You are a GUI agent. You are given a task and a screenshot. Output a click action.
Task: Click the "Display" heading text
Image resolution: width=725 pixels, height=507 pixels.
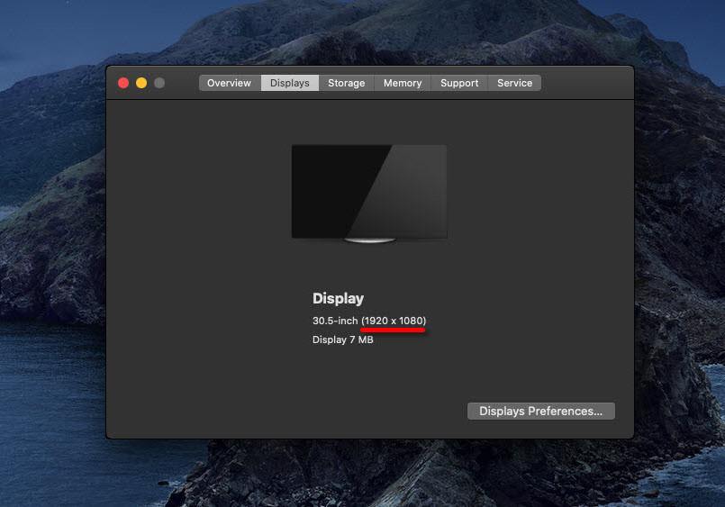(x=338, y=299)
